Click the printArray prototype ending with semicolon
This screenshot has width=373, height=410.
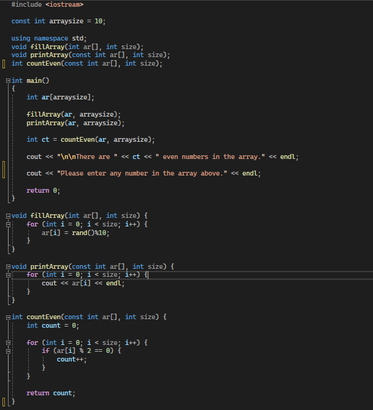(90, 55)
